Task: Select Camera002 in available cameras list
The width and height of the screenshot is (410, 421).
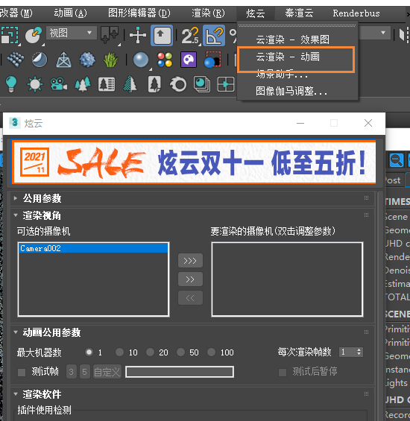Action: [93, 248]
